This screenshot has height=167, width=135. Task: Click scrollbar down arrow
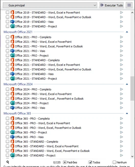pyautogui.click(x=132, y=156)
